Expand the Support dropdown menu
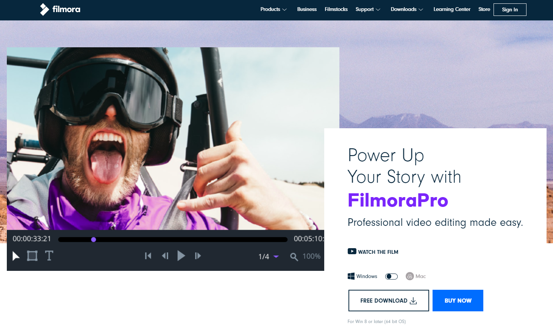Viewport: 553px width, 331px height. tap(368, 9)
